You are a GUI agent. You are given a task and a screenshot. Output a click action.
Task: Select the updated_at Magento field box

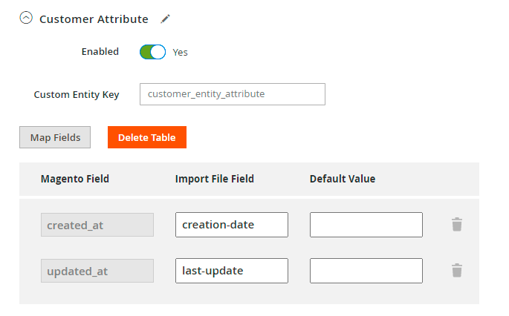tap(97, 271)
